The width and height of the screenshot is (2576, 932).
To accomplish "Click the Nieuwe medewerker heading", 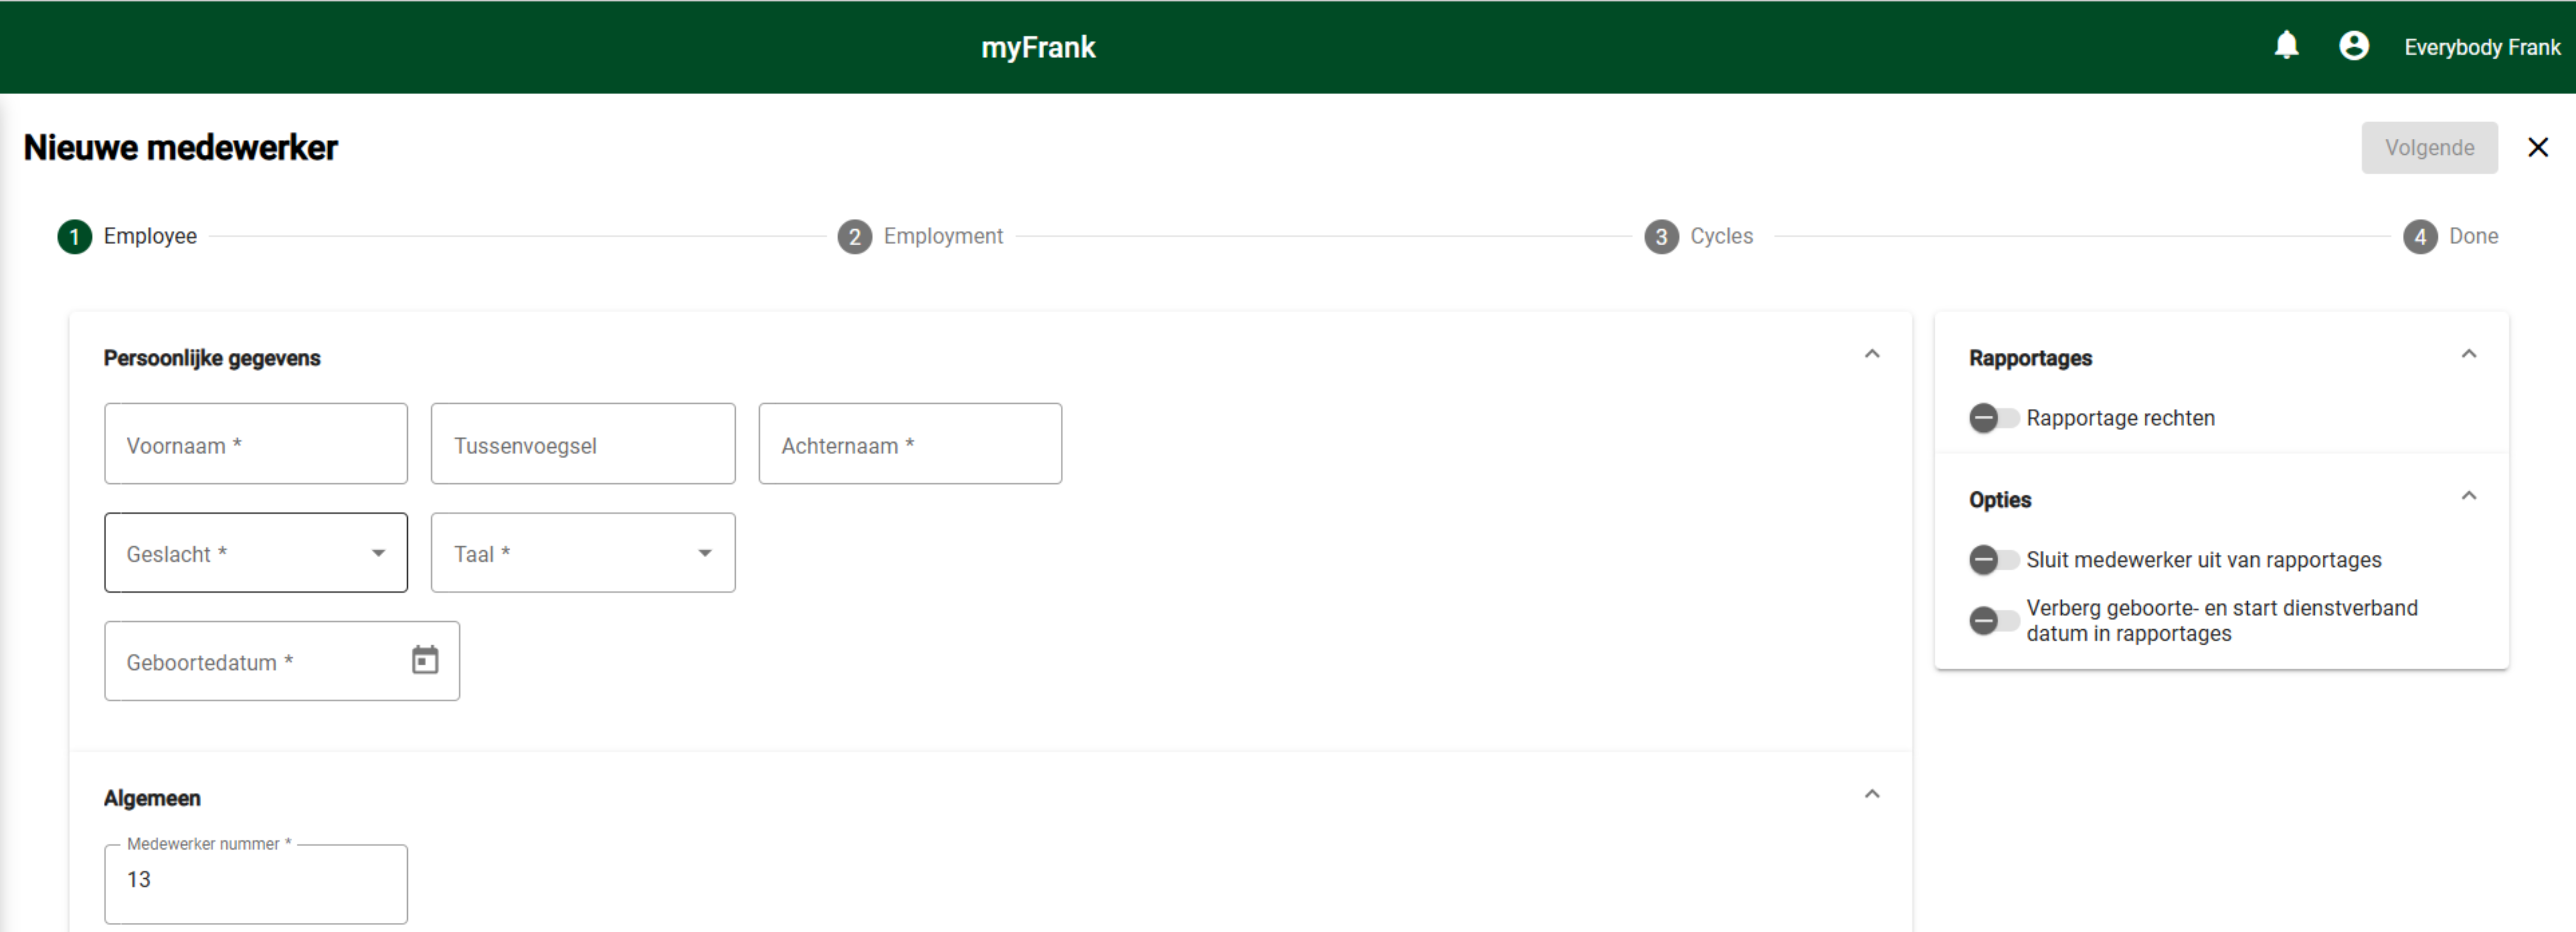I will pyautogui.click(x=181, y=148).
